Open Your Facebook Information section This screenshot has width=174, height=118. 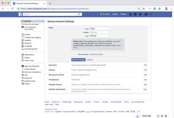[30, 28]
